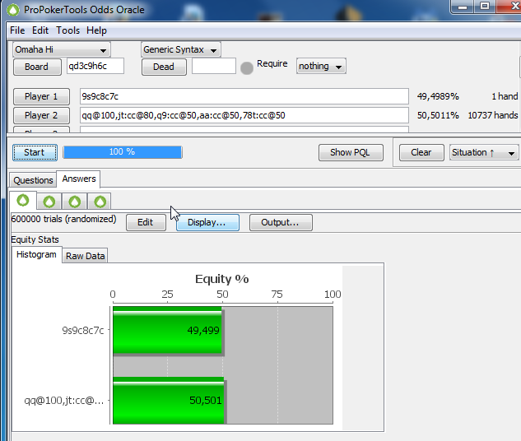The height and width of the screenshot is (441, 521).
Task: Open the Situation dropdown
Action: (x=484, y=152)
